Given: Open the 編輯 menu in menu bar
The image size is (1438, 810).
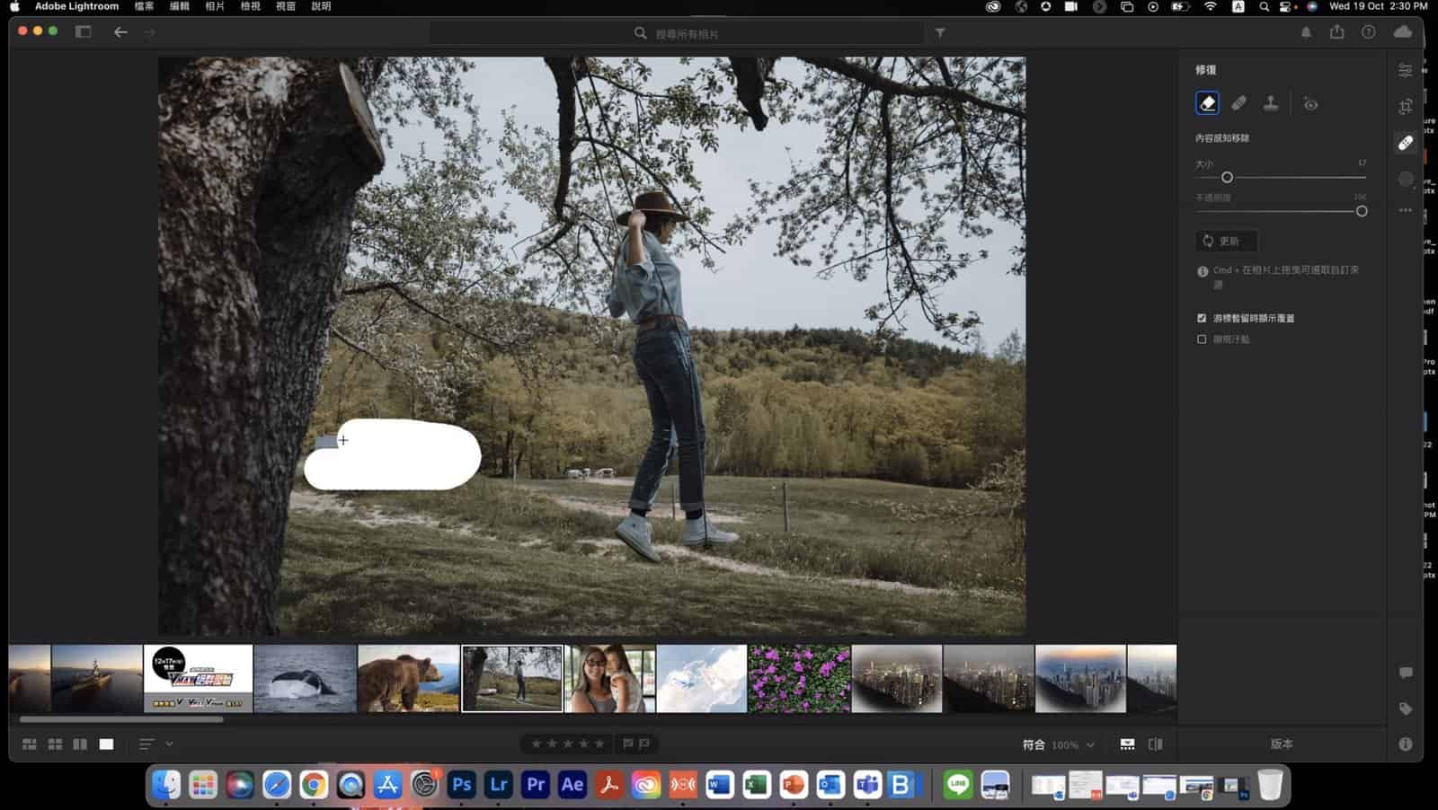Looking at the screenshot, I should coord(180,6).
